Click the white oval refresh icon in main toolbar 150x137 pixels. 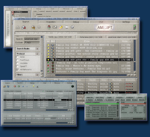[67, 27]
